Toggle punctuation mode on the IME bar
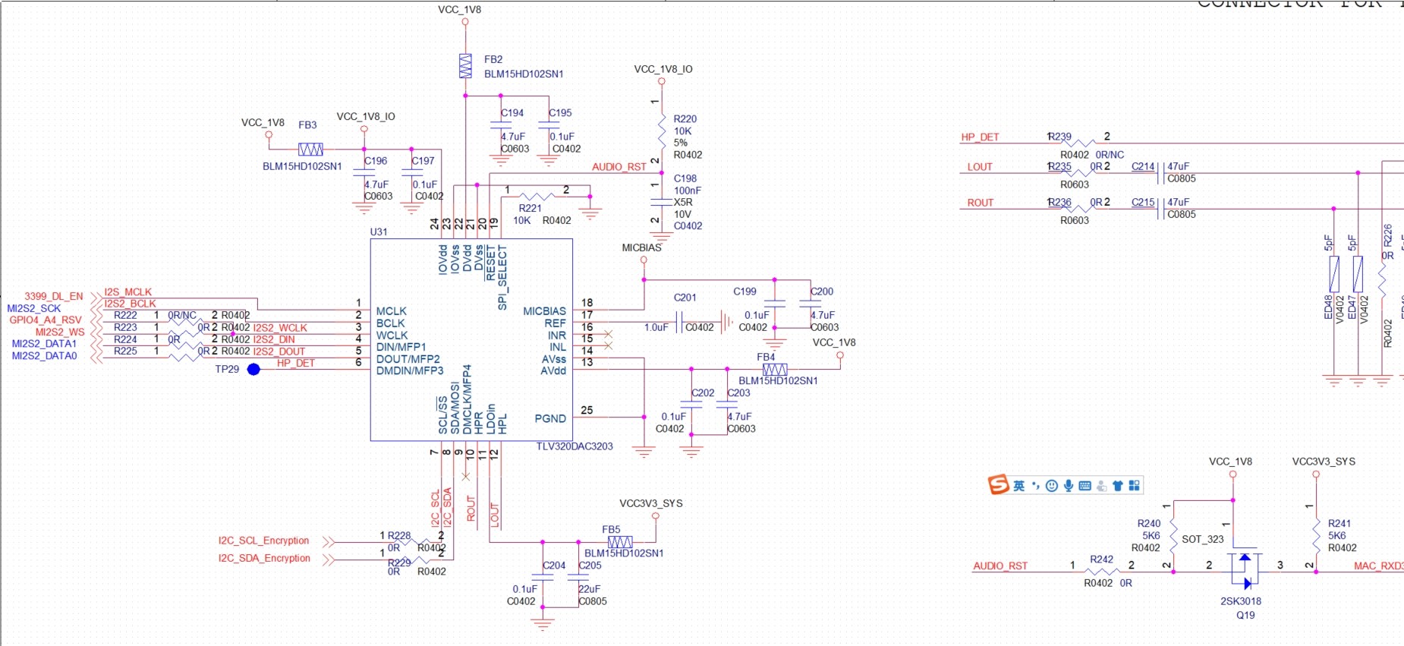Image resolution: width=1404 pixels, height=646 pixels. coord(1035,486)
